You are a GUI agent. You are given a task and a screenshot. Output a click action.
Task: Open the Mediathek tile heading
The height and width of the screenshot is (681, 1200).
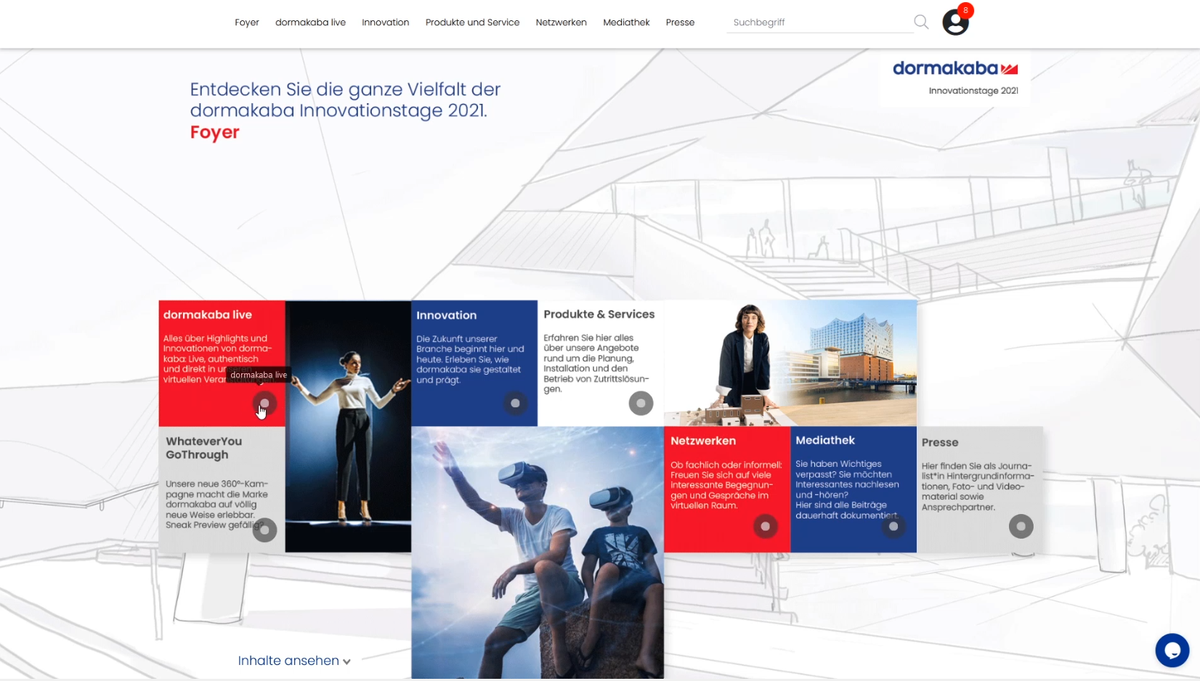tap(825, 440)
